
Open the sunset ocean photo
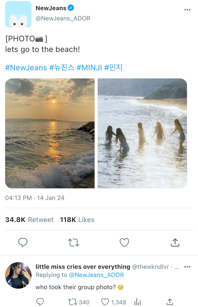click(50, 133)
